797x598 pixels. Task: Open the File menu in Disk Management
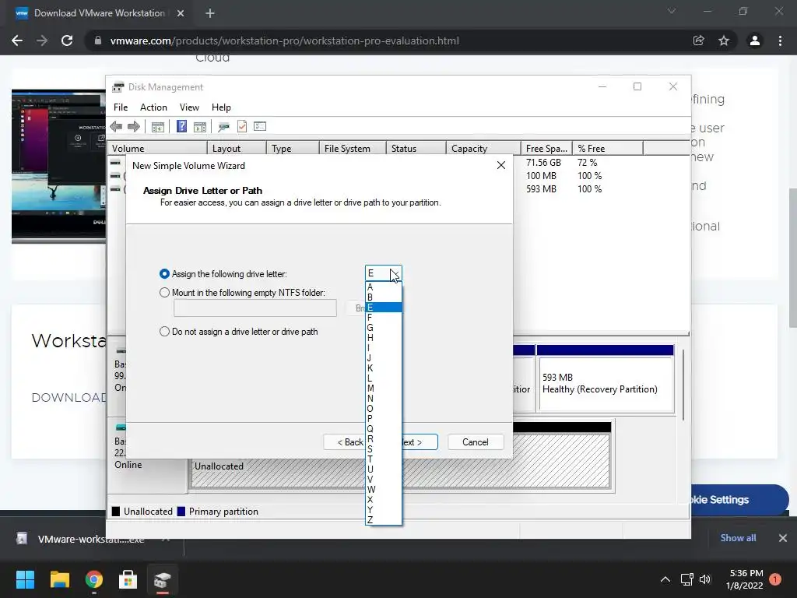coord(121,107)
